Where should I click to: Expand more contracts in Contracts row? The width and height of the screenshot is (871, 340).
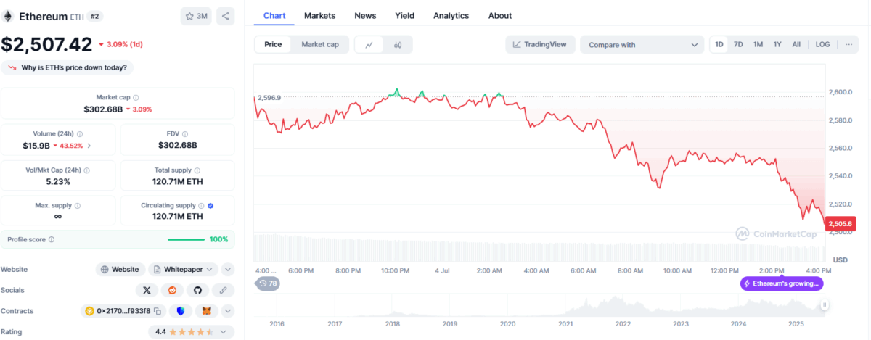[228, 311]
